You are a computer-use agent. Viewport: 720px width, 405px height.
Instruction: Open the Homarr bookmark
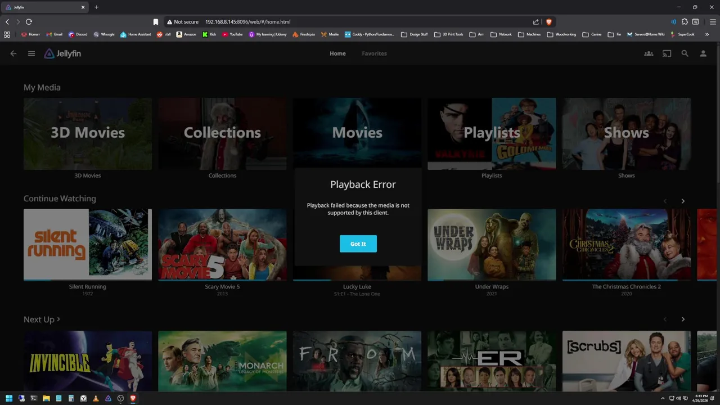pos(30,34)
